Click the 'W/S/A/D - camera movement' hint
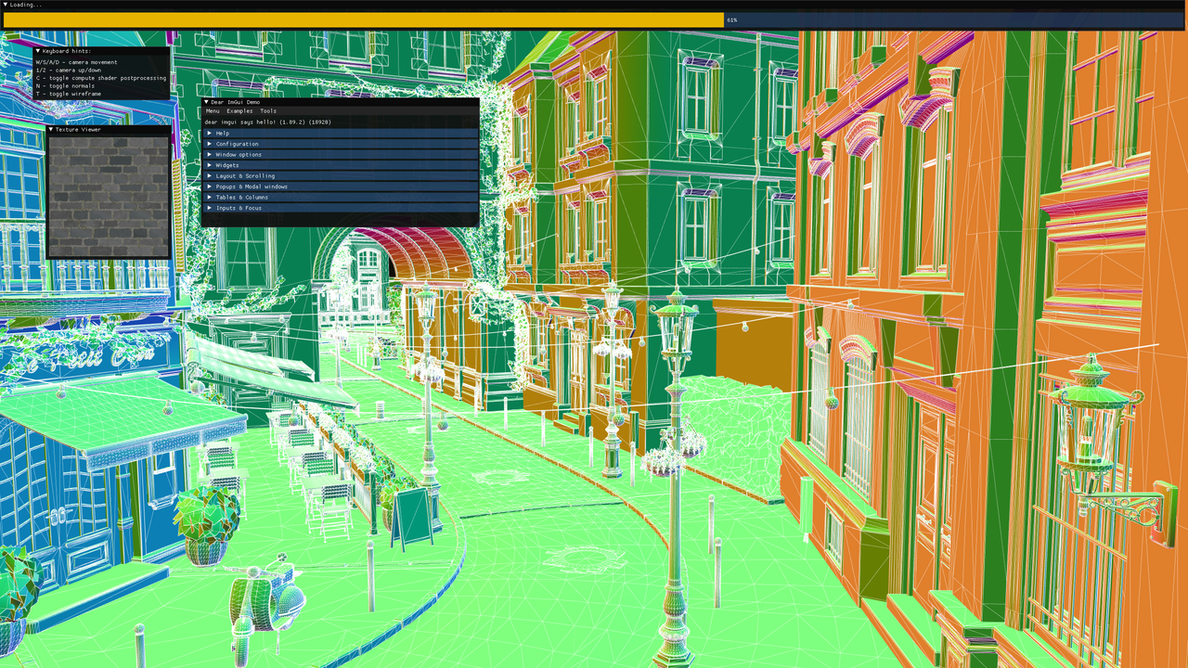This screenshot has height=668, width=1188. 76,62
